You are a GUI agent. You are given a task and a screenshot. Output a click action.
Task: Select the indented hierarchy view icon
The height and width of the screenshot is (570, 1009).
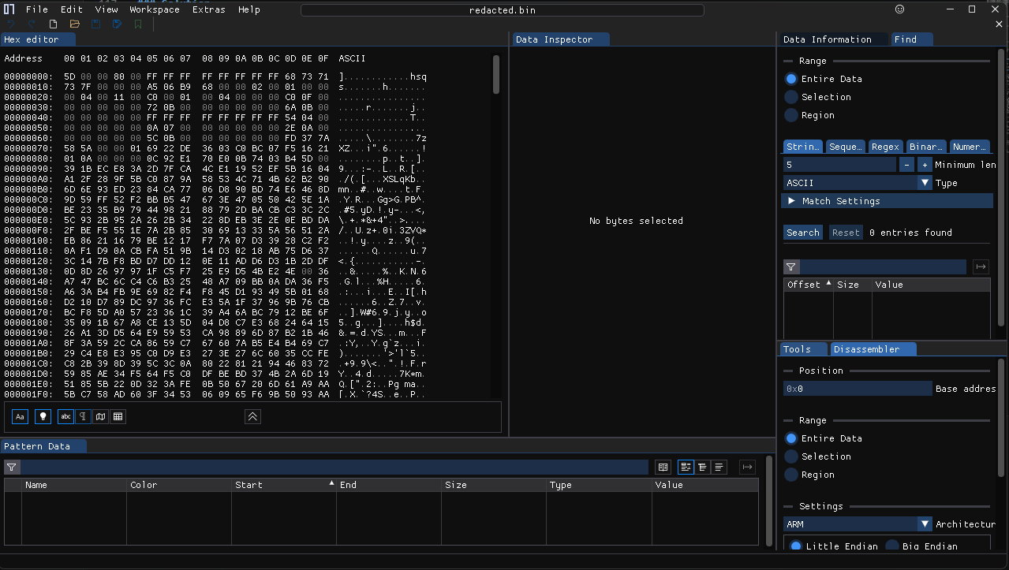click(702, 468)
